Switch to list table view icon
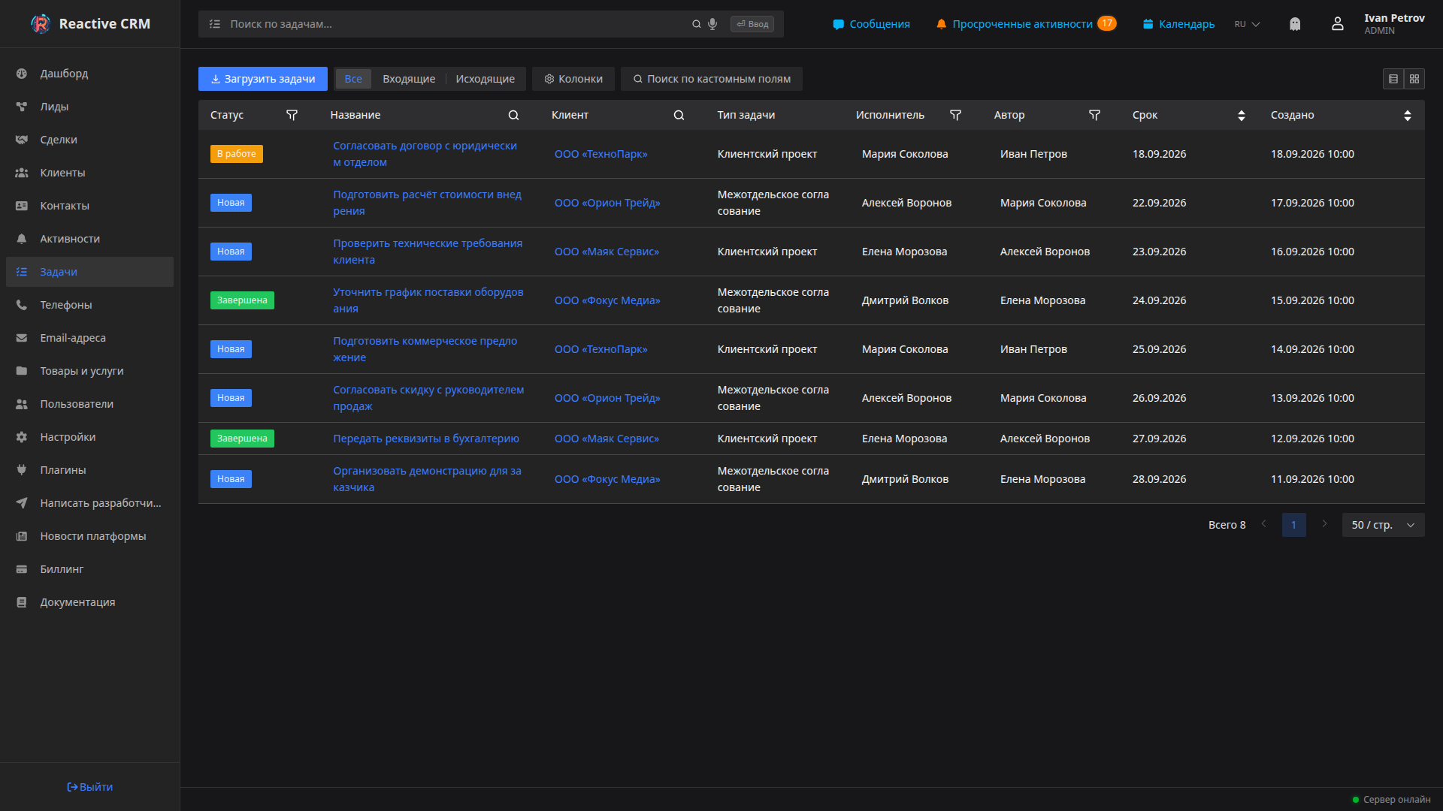Viewport: 1443px width, 811px height. [1393, 79]
